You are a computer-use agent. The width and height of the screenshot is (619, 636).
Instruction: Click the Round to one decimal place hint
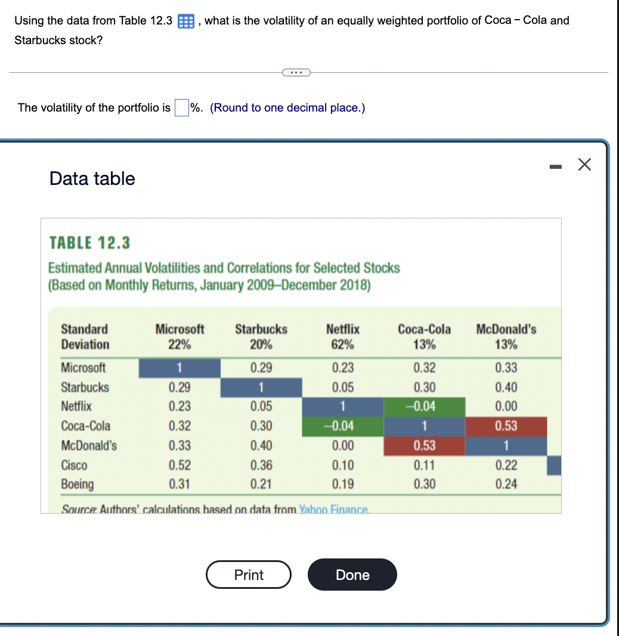[x=288, y=107]
